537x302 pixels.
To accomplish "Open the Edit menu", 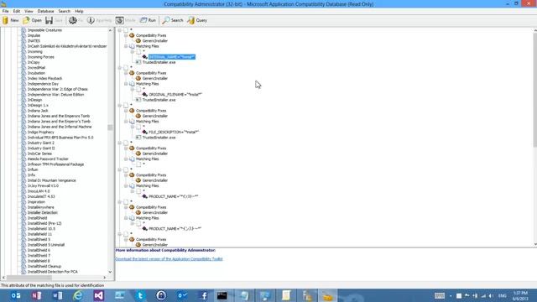I will coord(17,11).
